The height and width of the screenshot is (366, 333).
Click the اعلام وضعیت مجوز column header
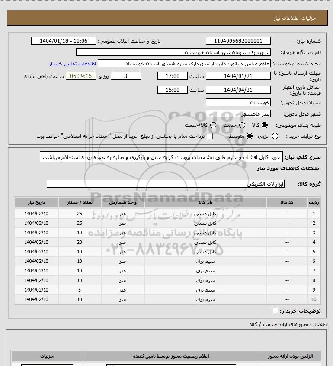point(171,356)
